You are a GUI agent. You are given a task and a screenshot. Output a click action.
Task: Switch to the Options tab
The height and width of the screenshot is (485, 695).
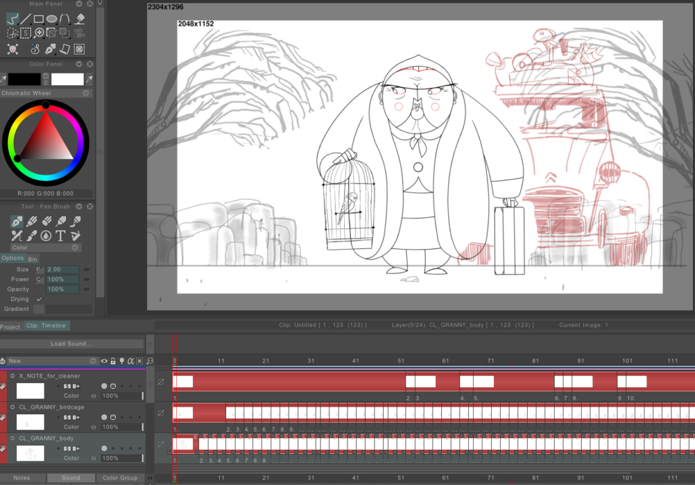pos(12,258)
